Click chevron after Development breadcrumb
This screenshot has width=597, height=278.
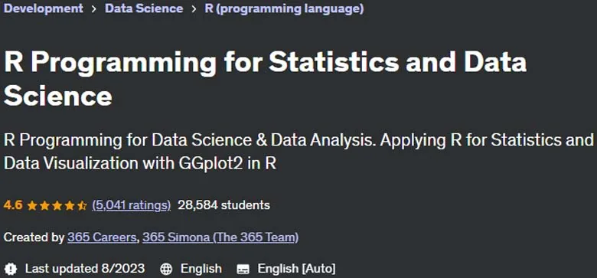coord(94,8)
